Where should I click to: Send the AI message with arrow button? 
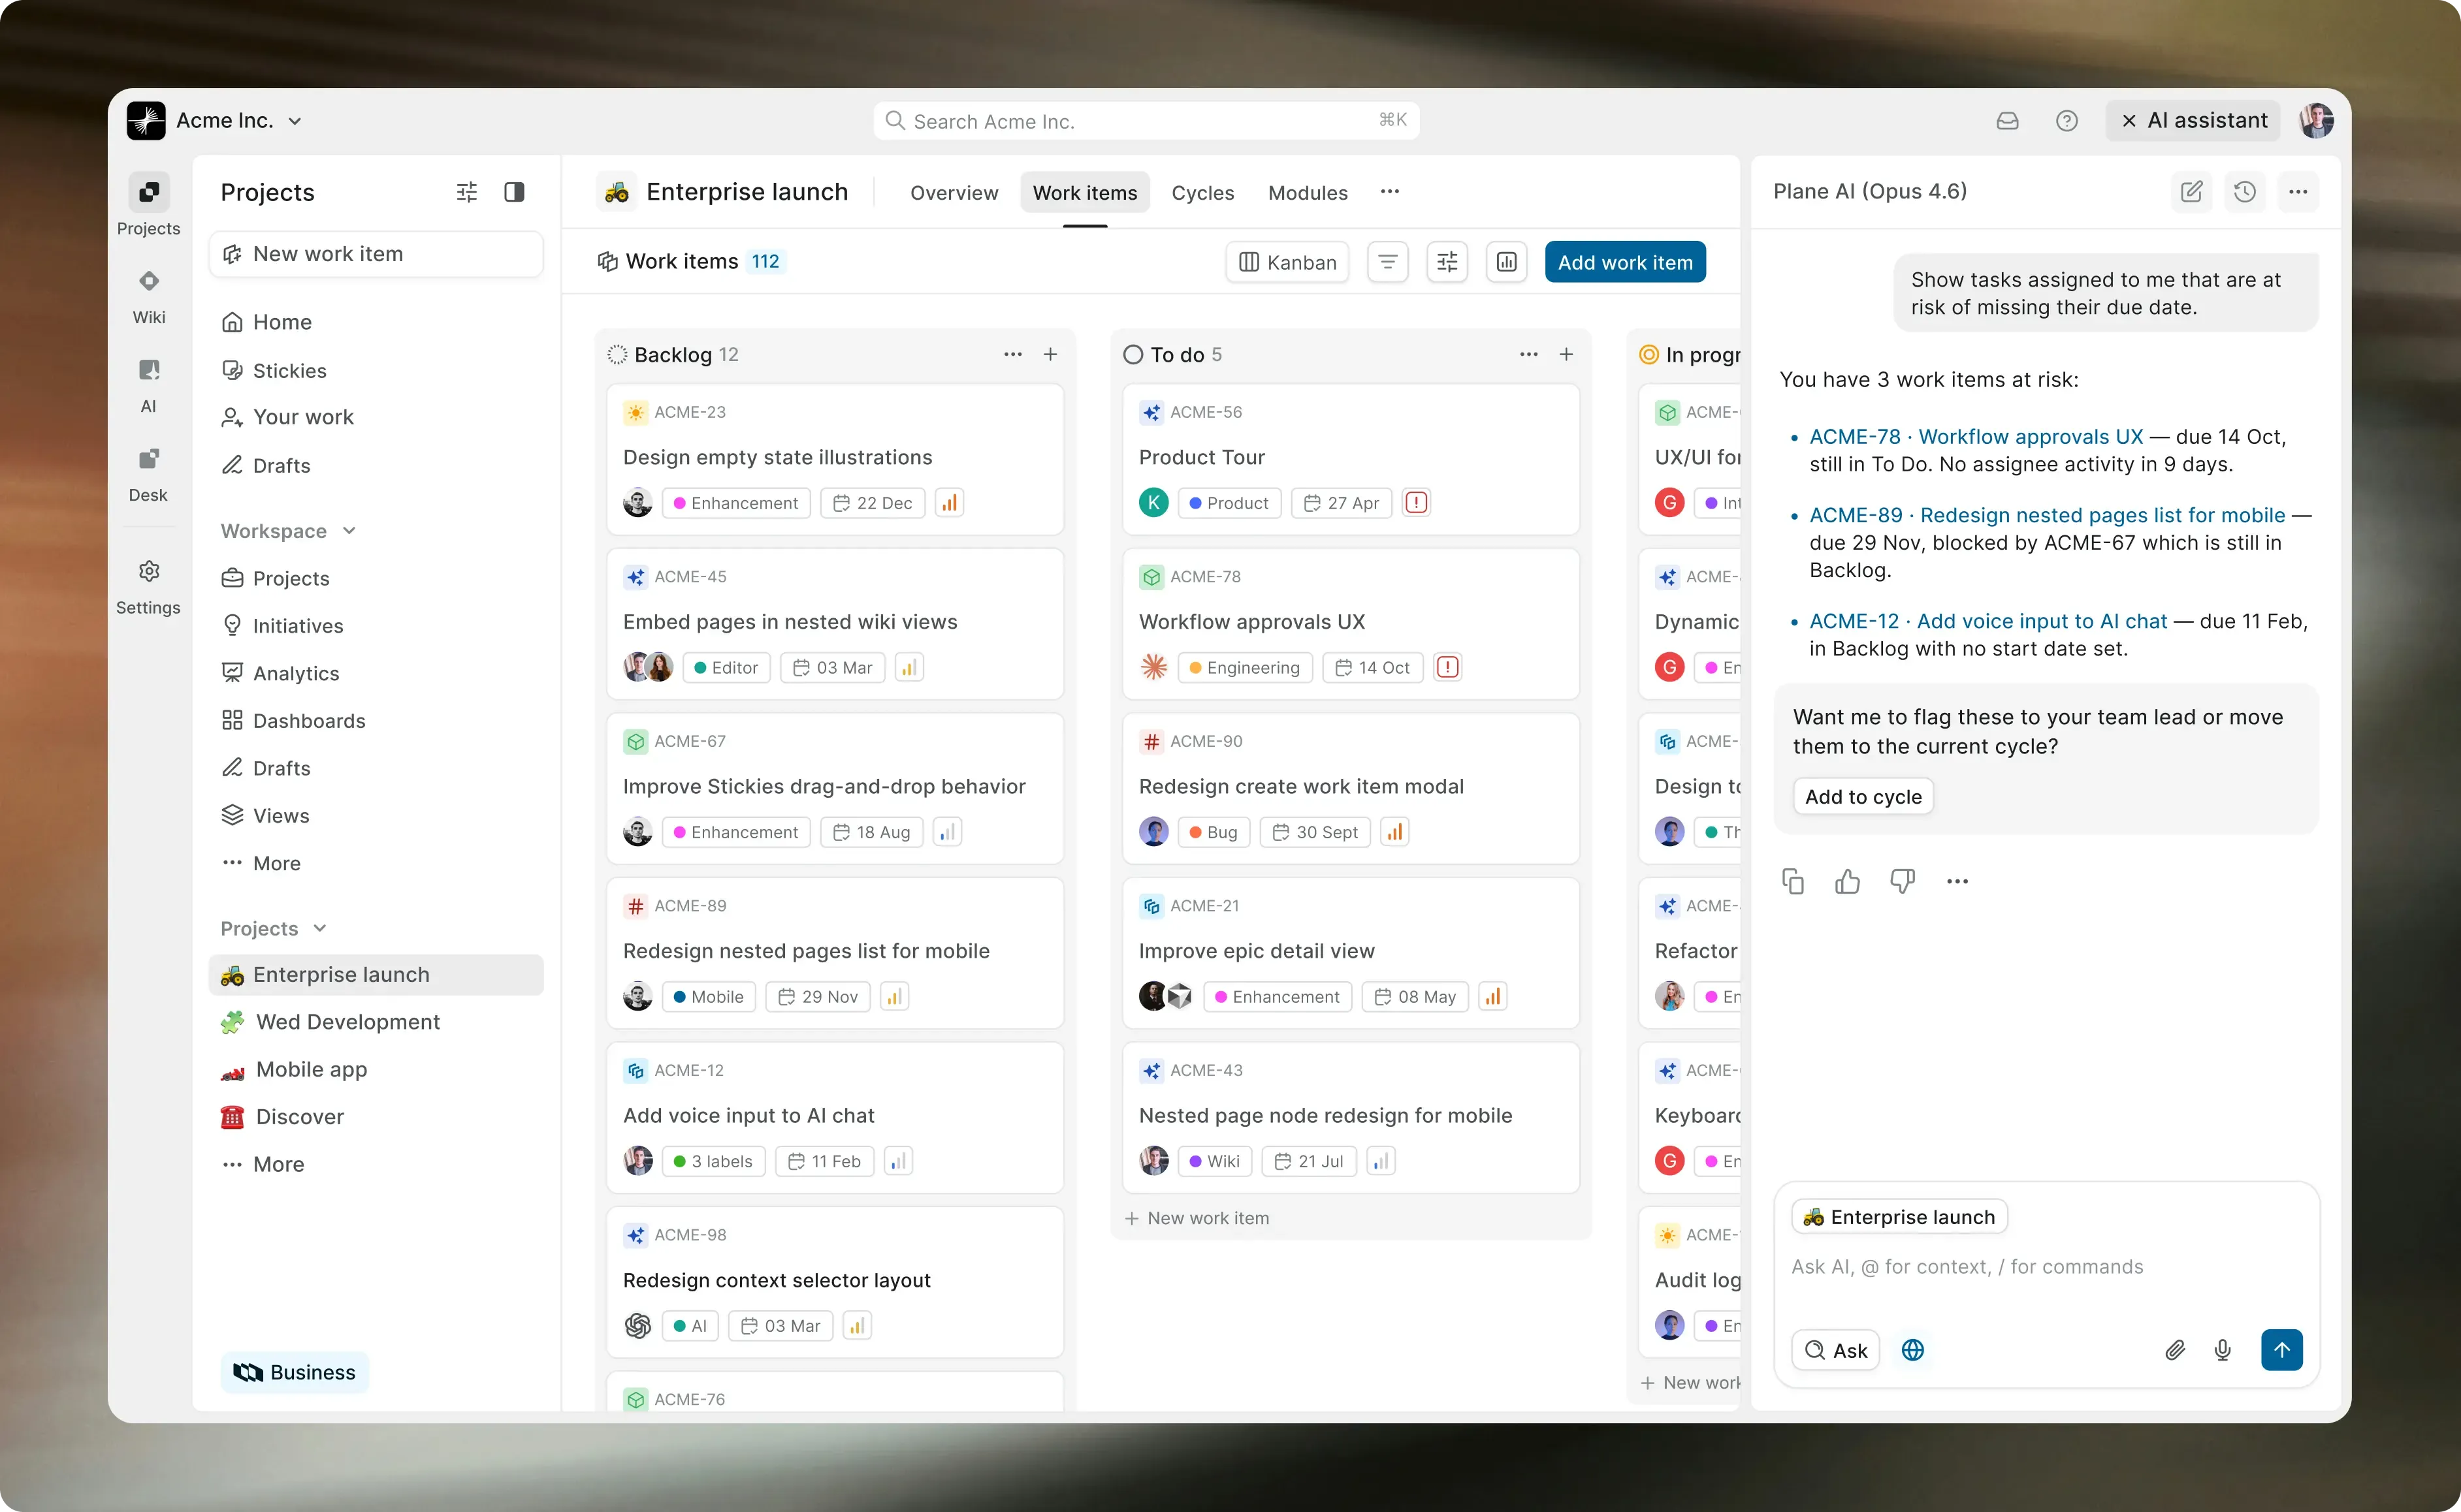point(2281,1350)
